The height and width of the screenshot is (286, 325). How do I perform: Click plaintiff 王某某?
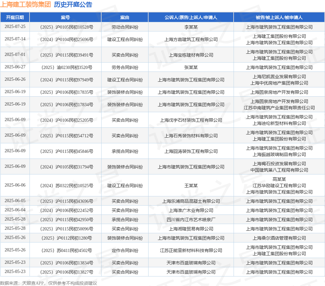point(191,186)
